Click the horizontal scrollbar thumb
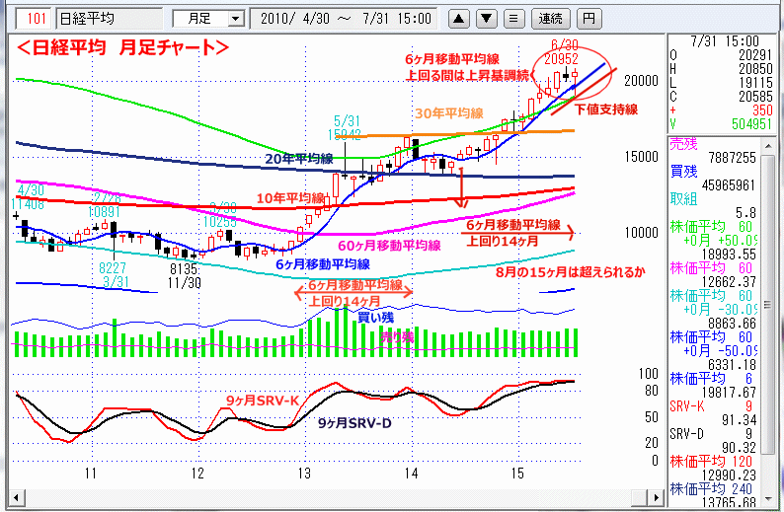 point(640,497)
